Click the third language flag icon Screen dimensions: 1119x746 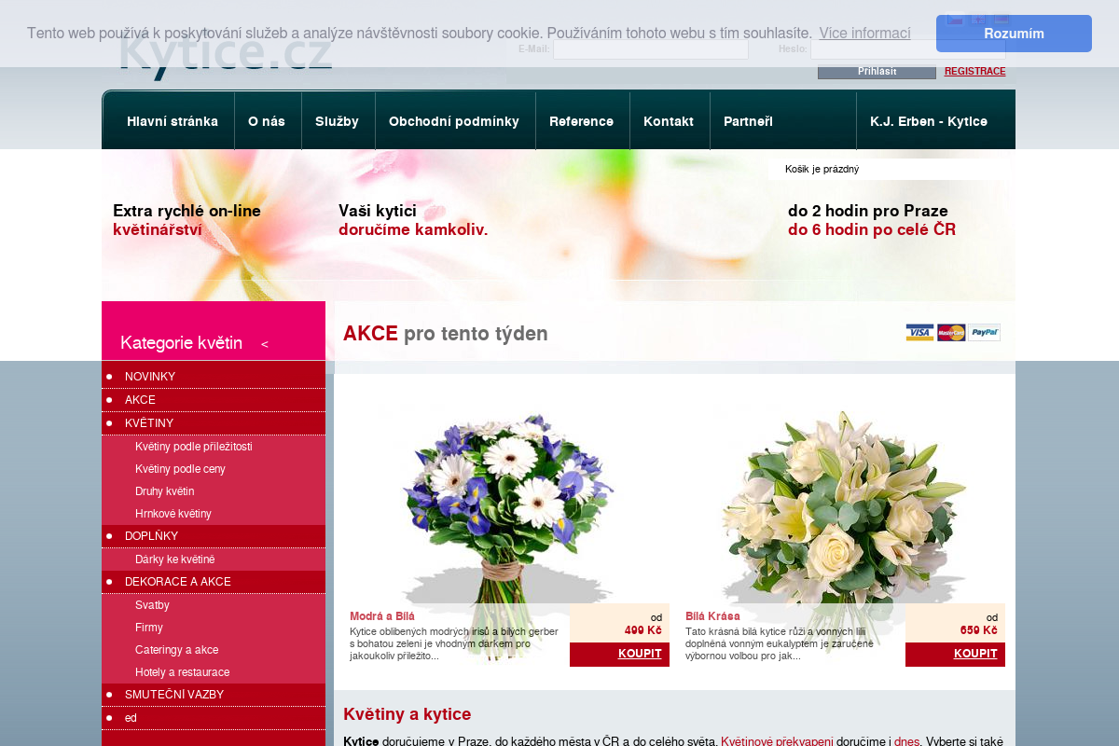[1001, 17]
